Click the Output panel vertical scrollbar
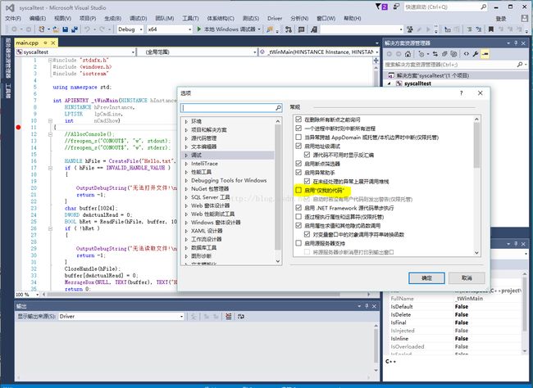The image size is (533, 388). [x=376, y=348]
